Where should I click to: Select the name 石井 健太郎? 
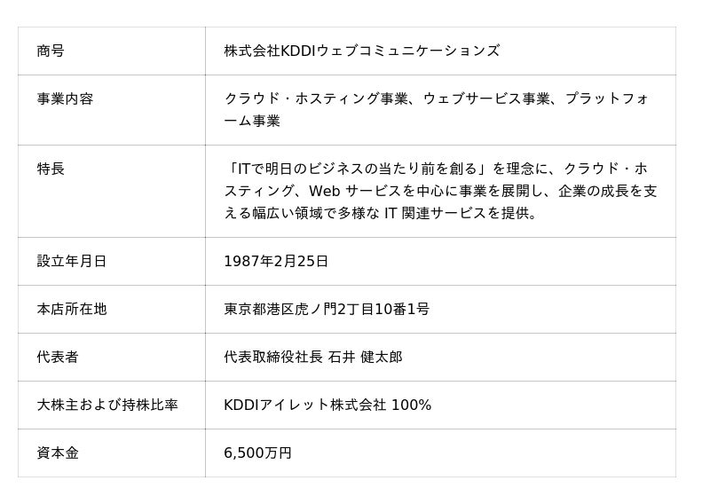tap(365, 358)
